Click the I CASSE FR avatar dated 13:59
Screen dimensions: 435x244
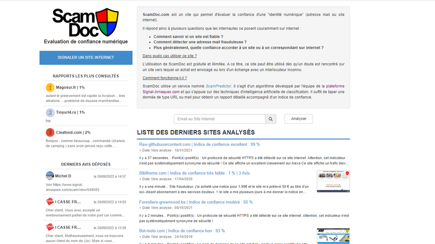50,227
